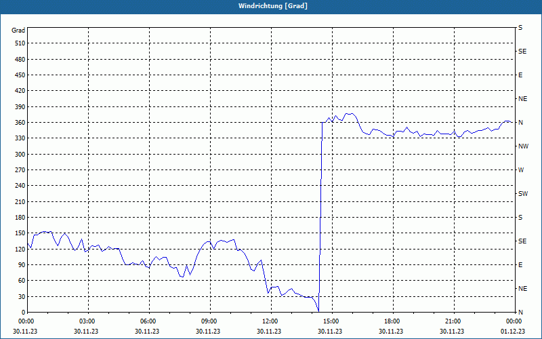Pick the SE compass label beside 480 gridline
The image size is (542, 339).
[522, 52]
